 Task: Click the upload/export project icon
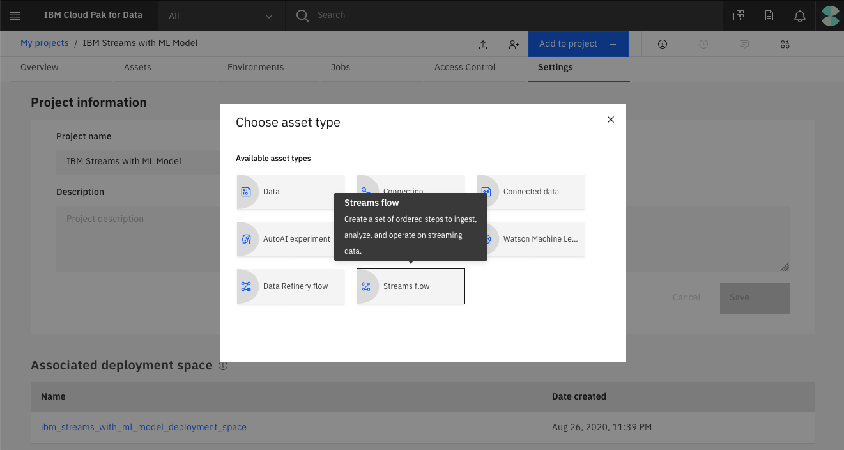[x=483, y=44]
